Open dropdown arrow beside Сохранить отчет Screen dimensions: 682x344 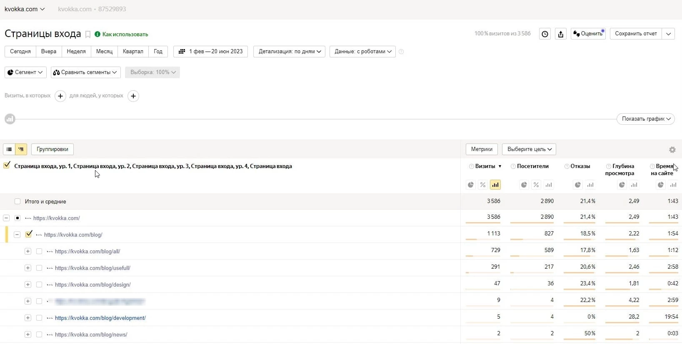(668, 34)
